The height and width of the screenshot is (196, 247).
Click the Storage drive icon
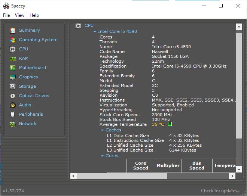(13, 87)
